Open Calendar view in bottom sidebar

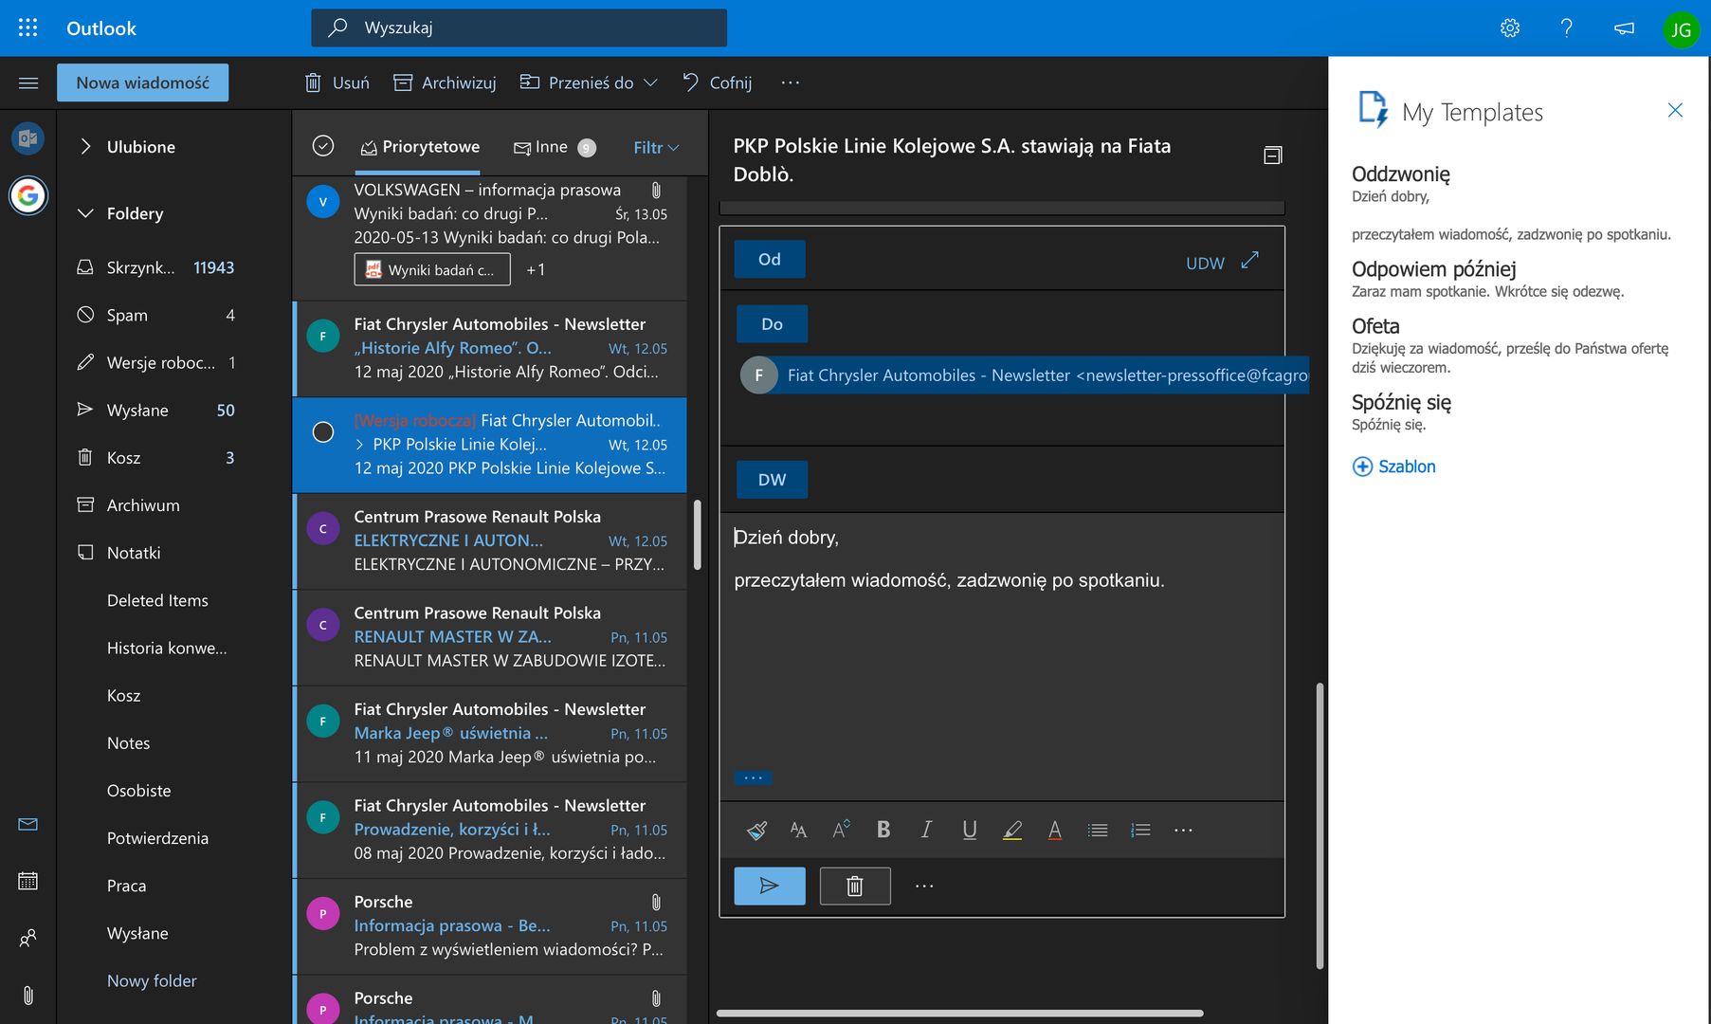coord(28,881)
